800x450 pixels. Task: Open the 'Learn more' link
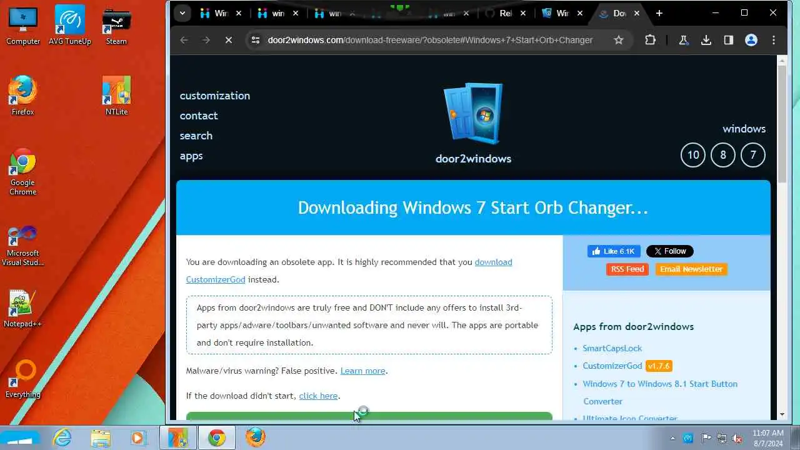tap(362, 371)
